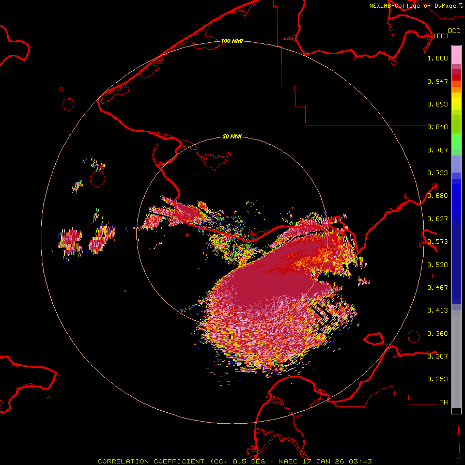Click the 0.787 scale value
Screen dimensions: 465x465
438,150
